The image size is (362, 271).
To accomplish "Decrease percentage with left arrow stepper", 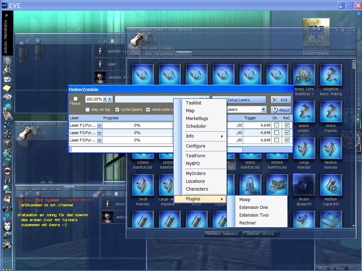I will pos(105,99).
